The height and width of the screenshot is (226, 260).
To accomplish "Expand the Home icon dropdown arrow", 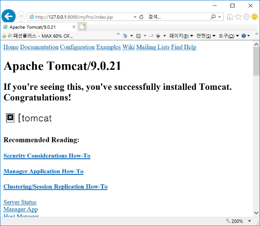I will click(131, 36).
